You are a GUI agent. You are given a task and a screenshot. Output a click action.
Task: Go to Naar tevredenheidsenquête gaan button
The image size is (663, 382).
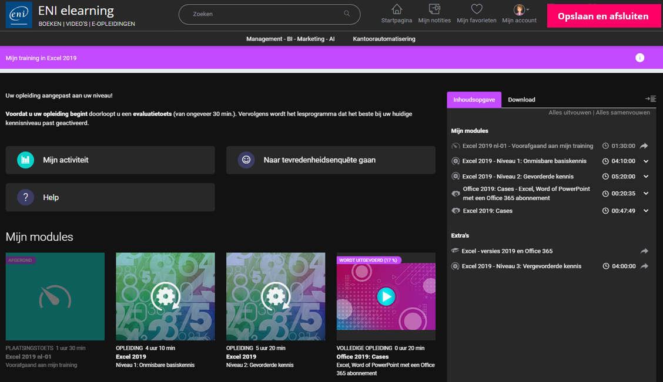331,160
